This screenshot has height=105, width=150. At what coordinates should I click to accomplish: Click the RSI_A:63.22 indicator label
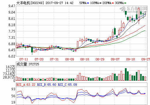coord(26,85)
